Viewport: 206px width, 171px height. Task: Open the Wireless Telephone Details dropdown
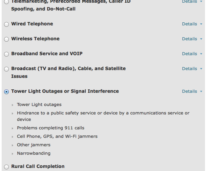[192, 39]
